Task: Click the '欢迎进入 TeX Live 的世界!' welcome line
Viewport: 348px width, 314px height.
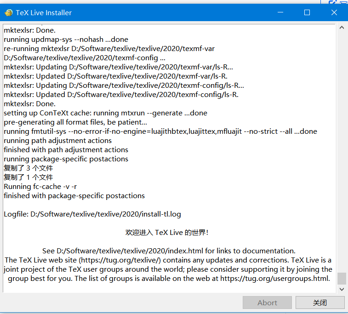Action: tap(167, 233)
